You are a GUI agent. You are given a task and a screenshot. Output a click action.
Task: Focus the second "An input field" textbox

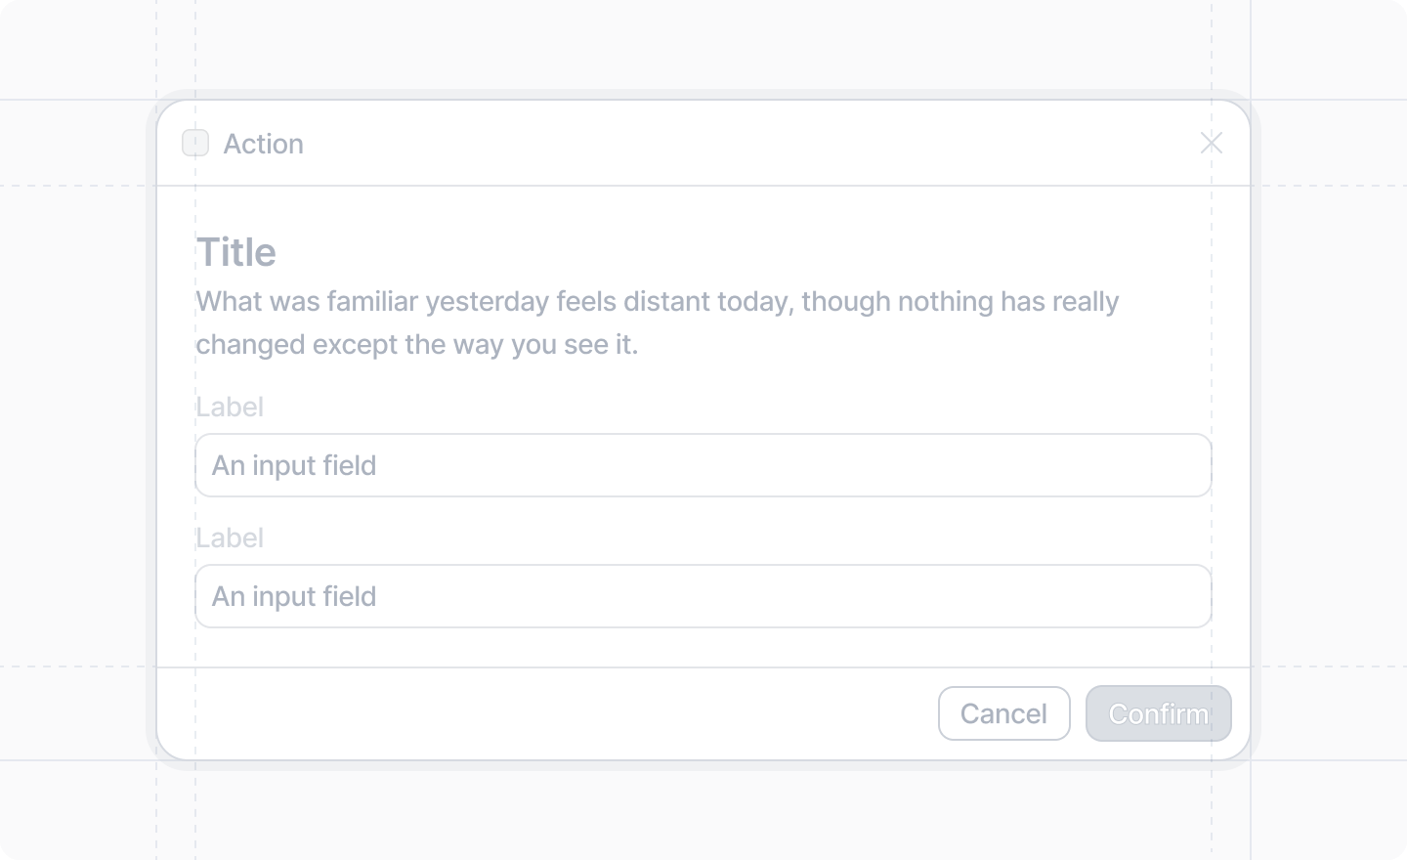point(703,596)
